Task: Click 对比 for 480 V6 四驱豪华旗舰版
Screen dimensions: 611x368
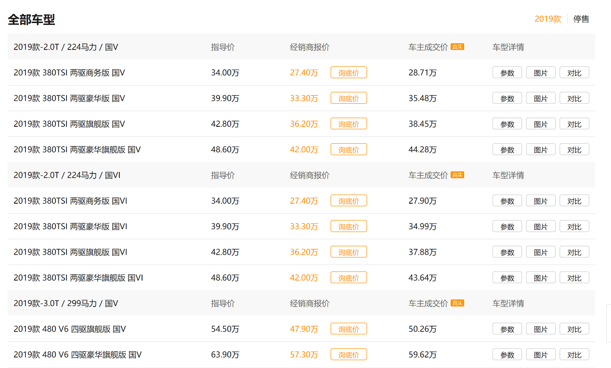Action: pos(574,355)
